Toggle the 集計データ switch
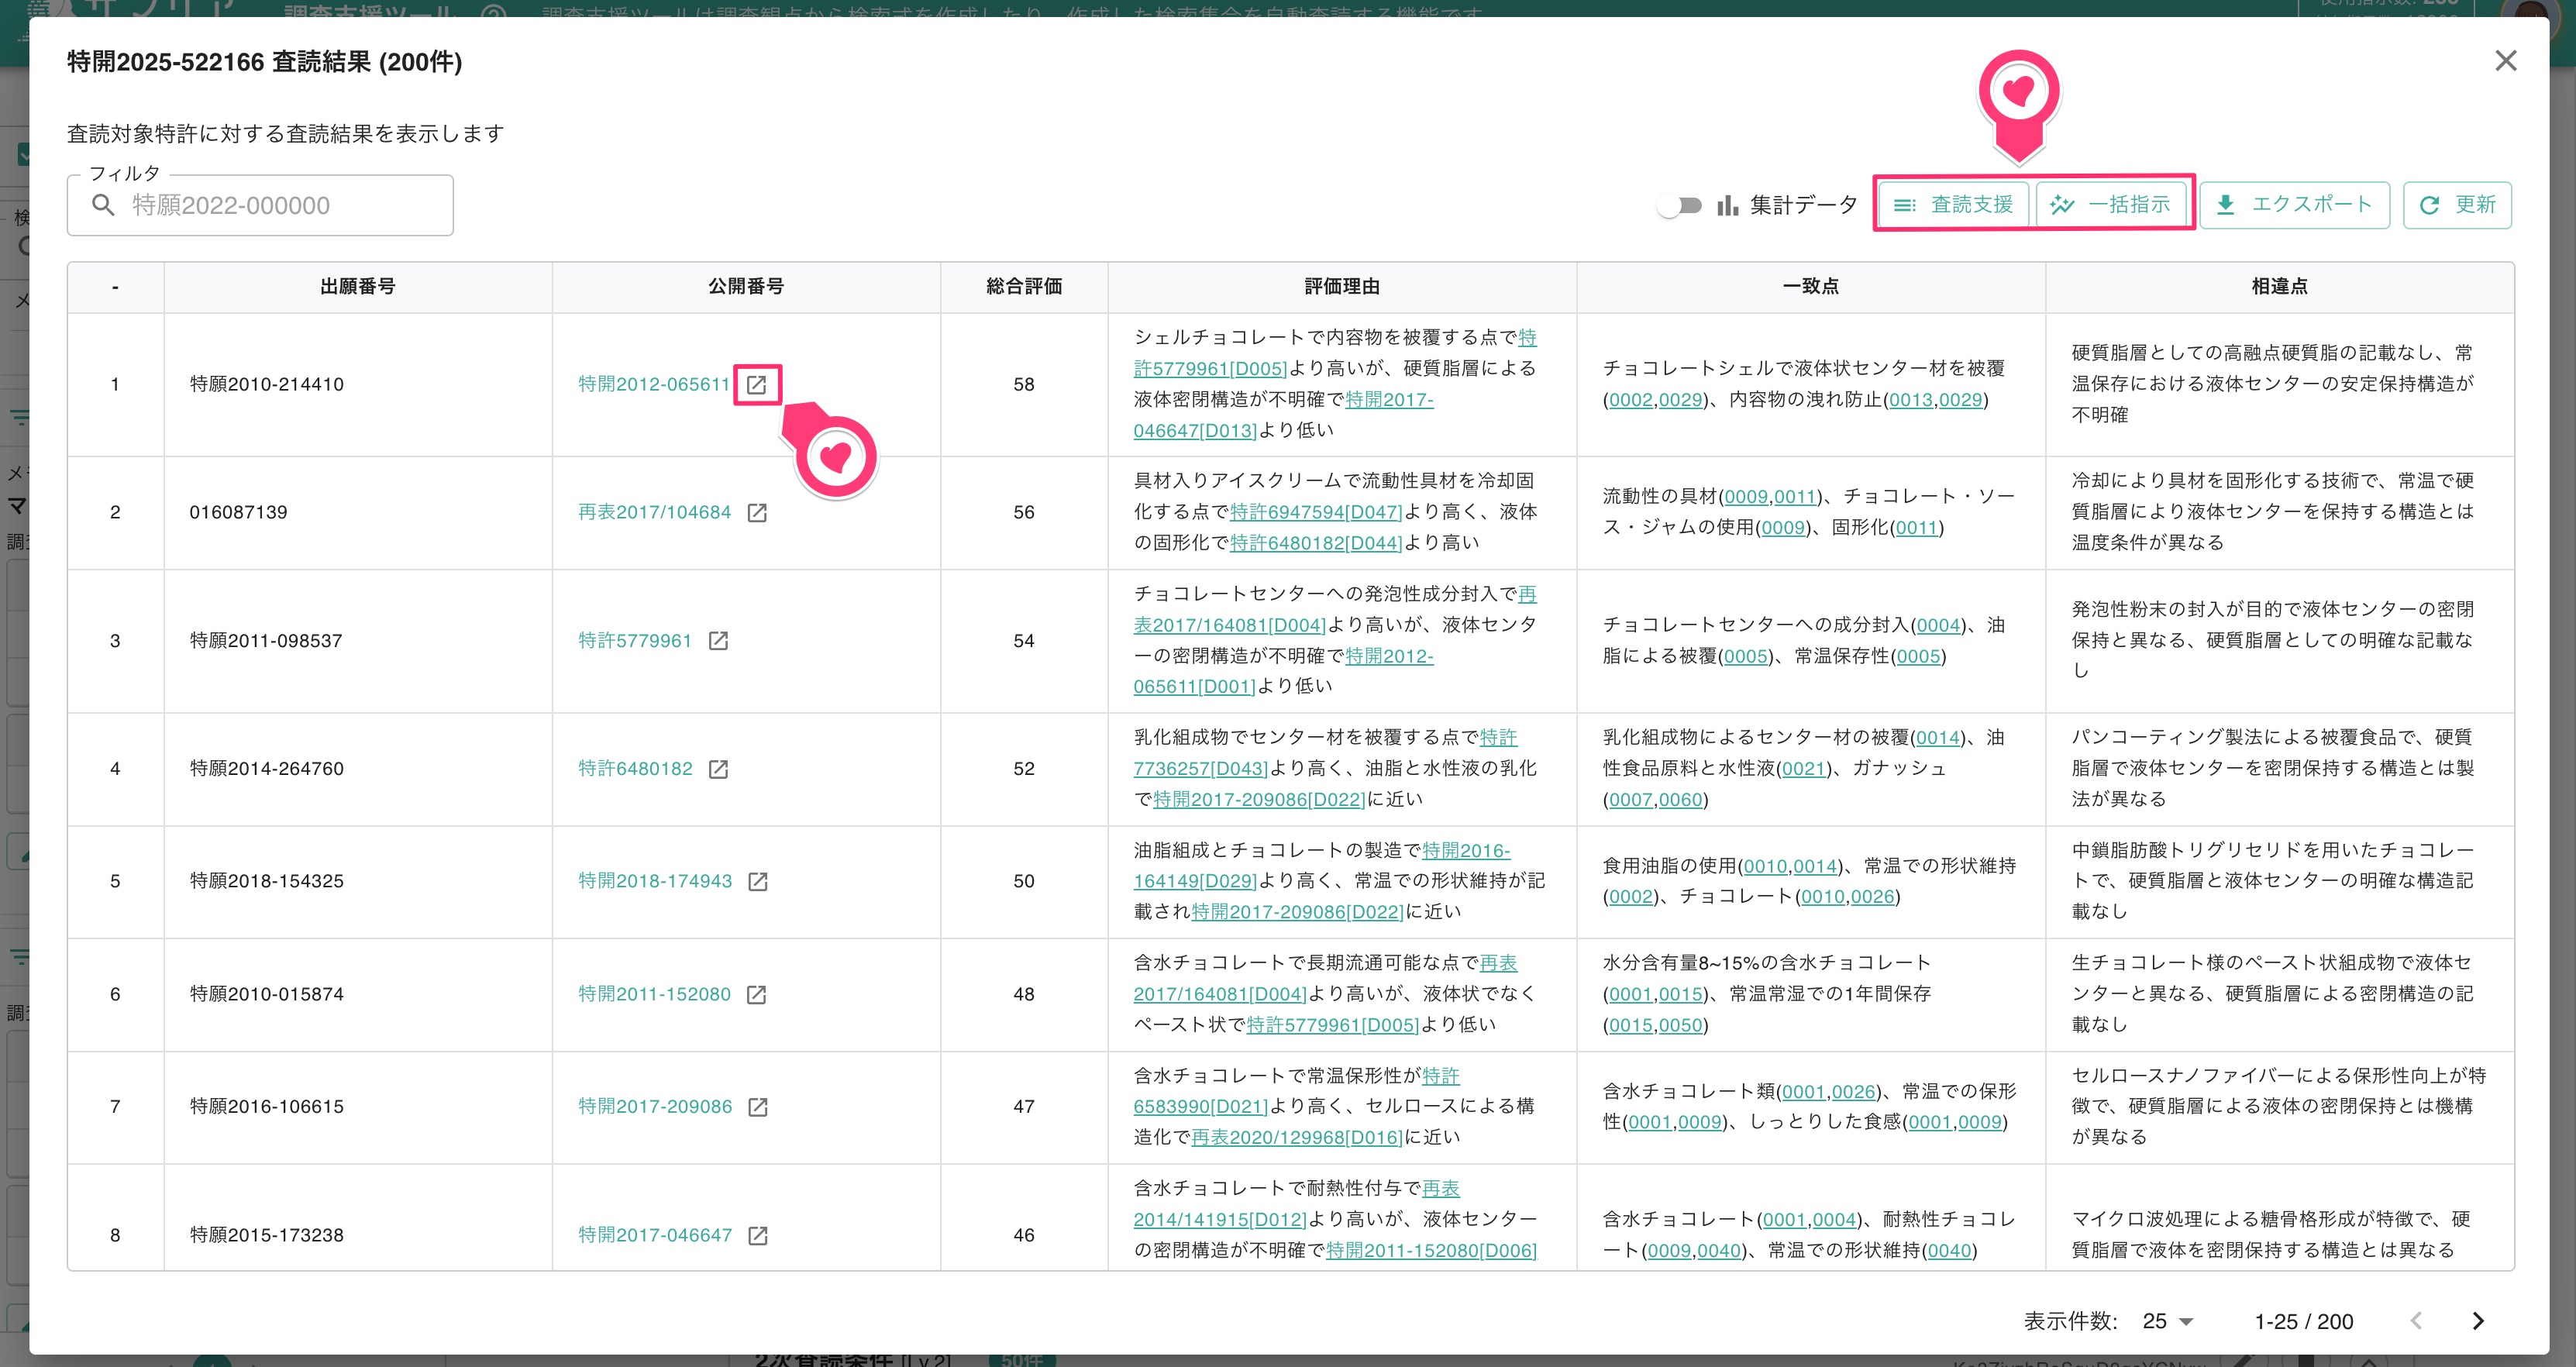Image resolution: width=2576 pixels, height=1367 pixels. tap(1680, 205)
